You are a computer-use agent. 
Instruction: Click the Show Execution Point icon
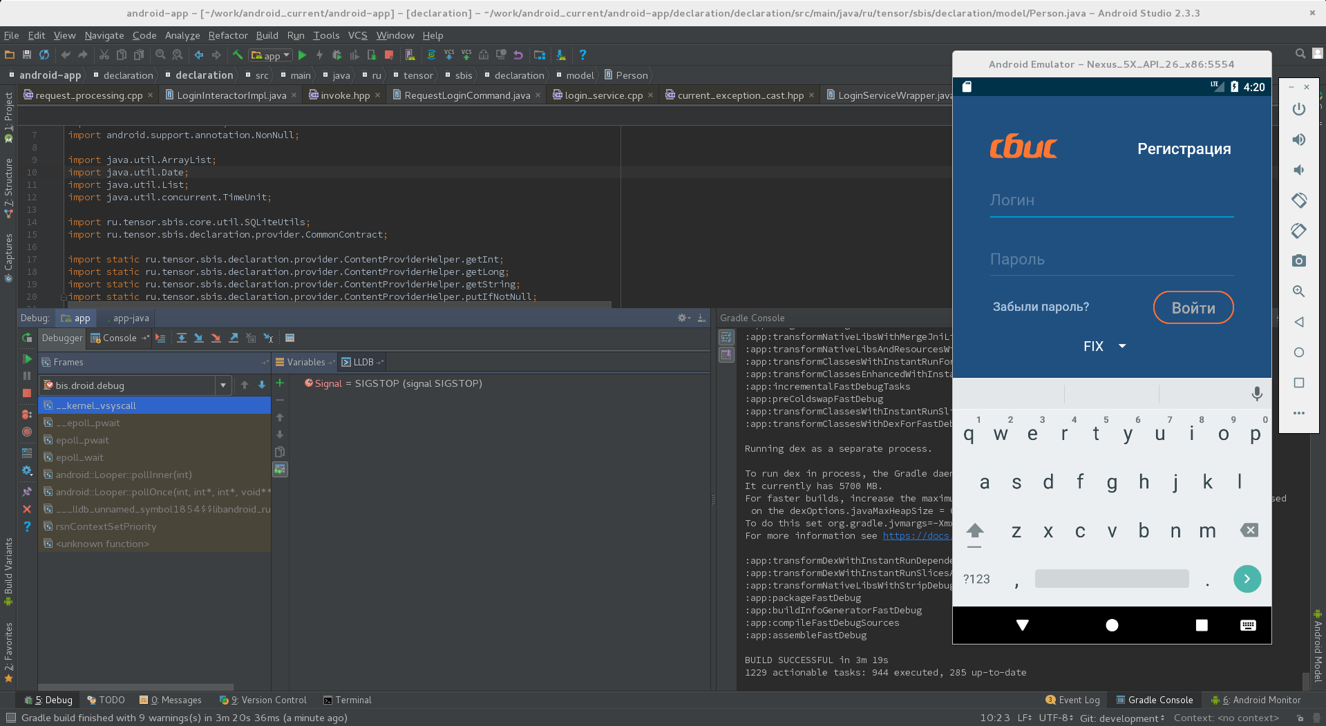point(160,338)
